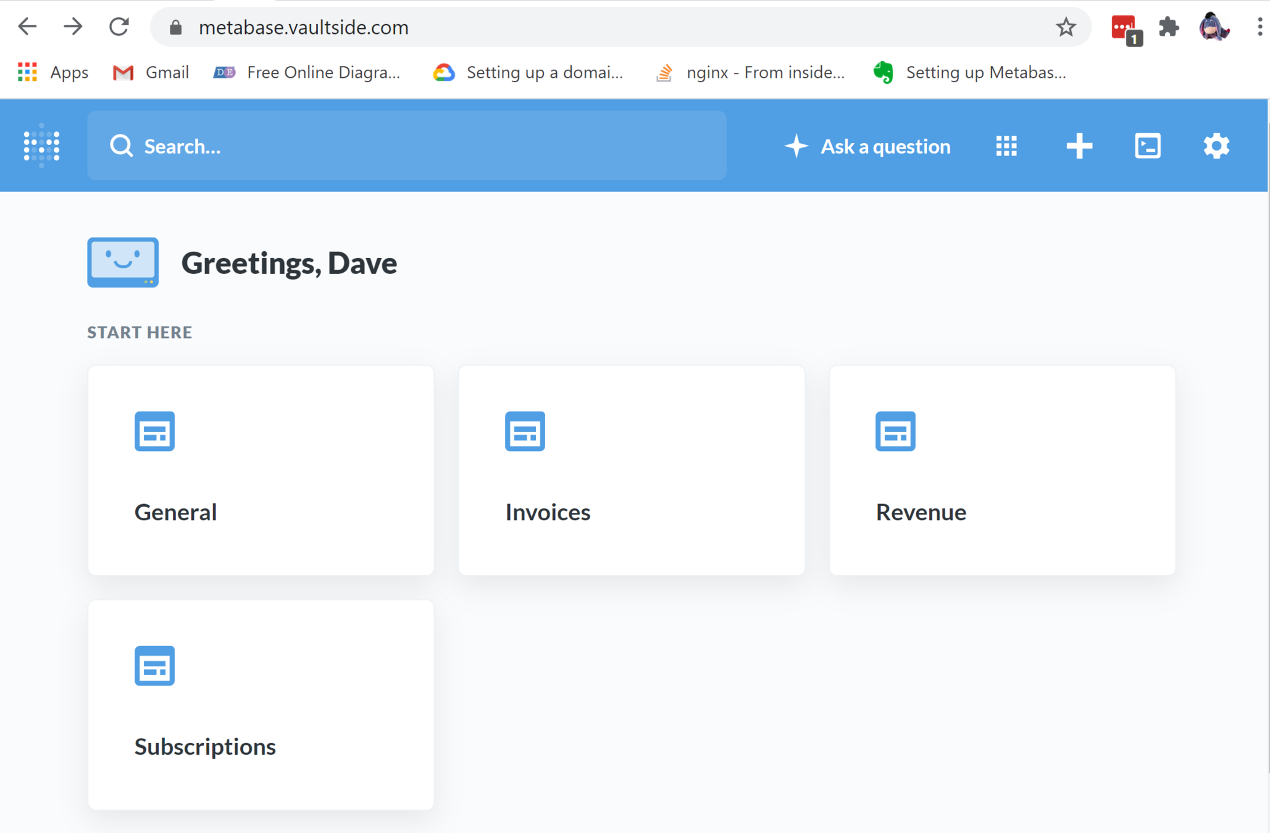1270x833 pixels.
Task: Open the Chrome profile avatar
Action: click(x=1213, y=27)
